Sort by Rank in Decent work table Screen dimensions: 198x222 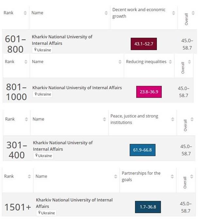[x=25, y=13]
